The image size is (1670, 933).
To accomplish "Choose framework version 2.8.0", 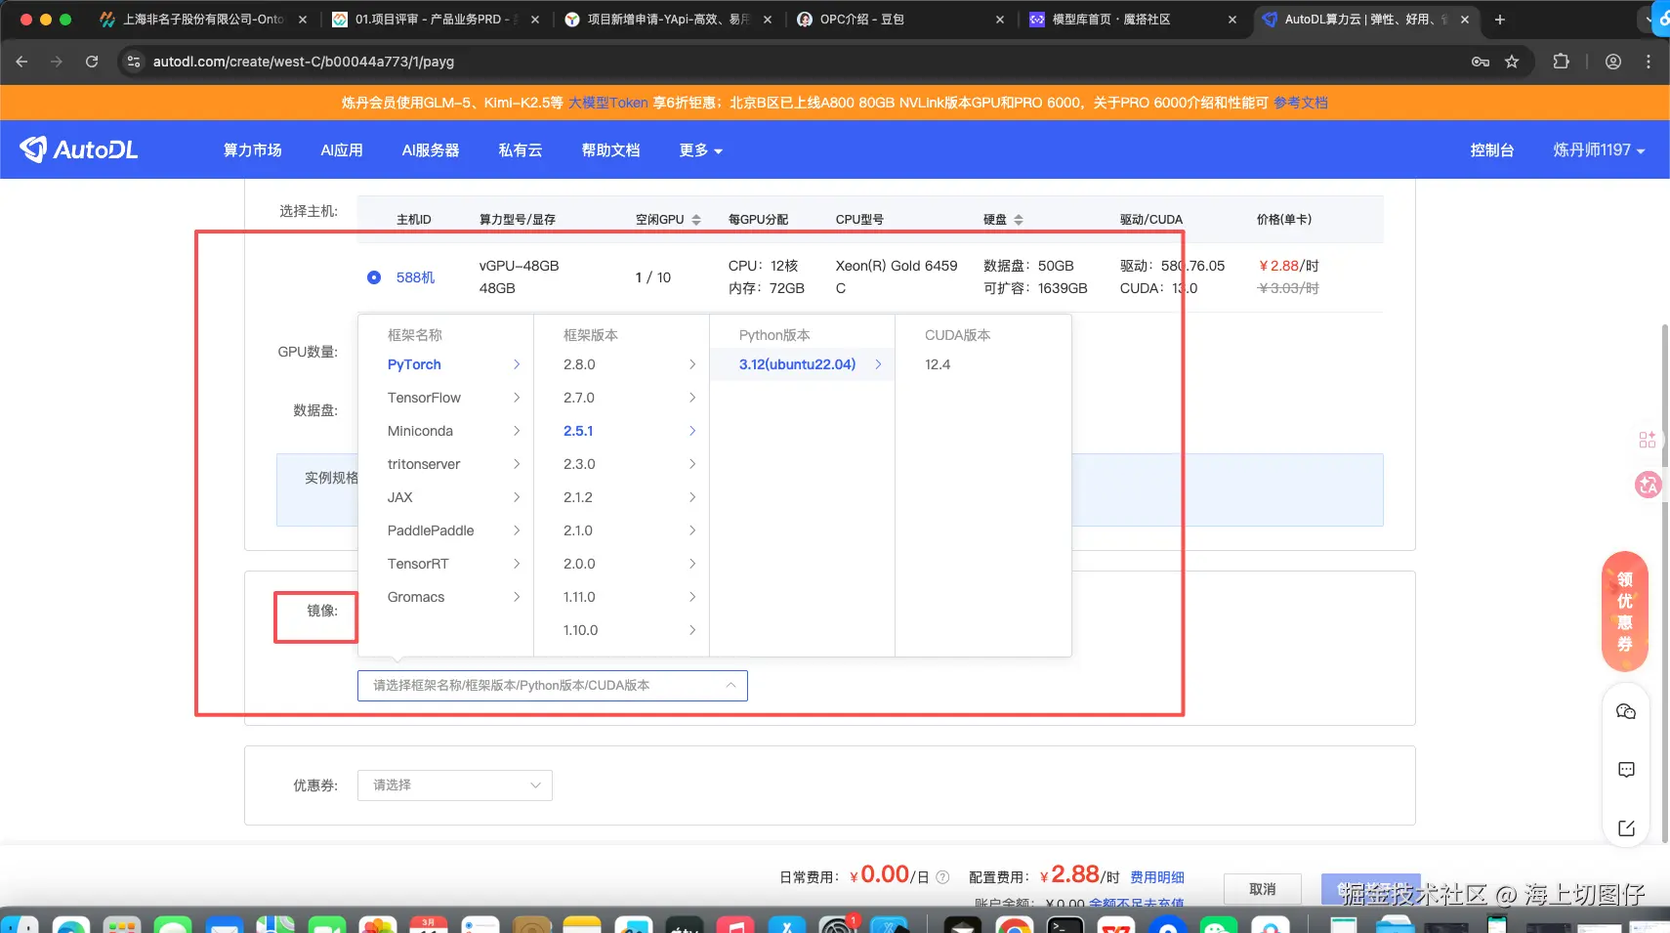I will 622,364.
